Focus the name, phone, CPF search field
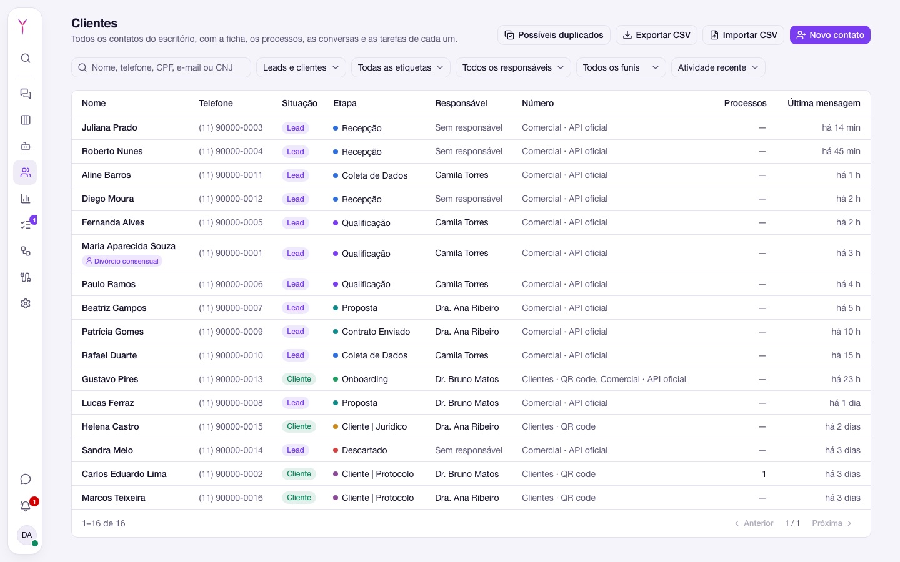This screenshot has height=562, width=900. coord(161,67)
